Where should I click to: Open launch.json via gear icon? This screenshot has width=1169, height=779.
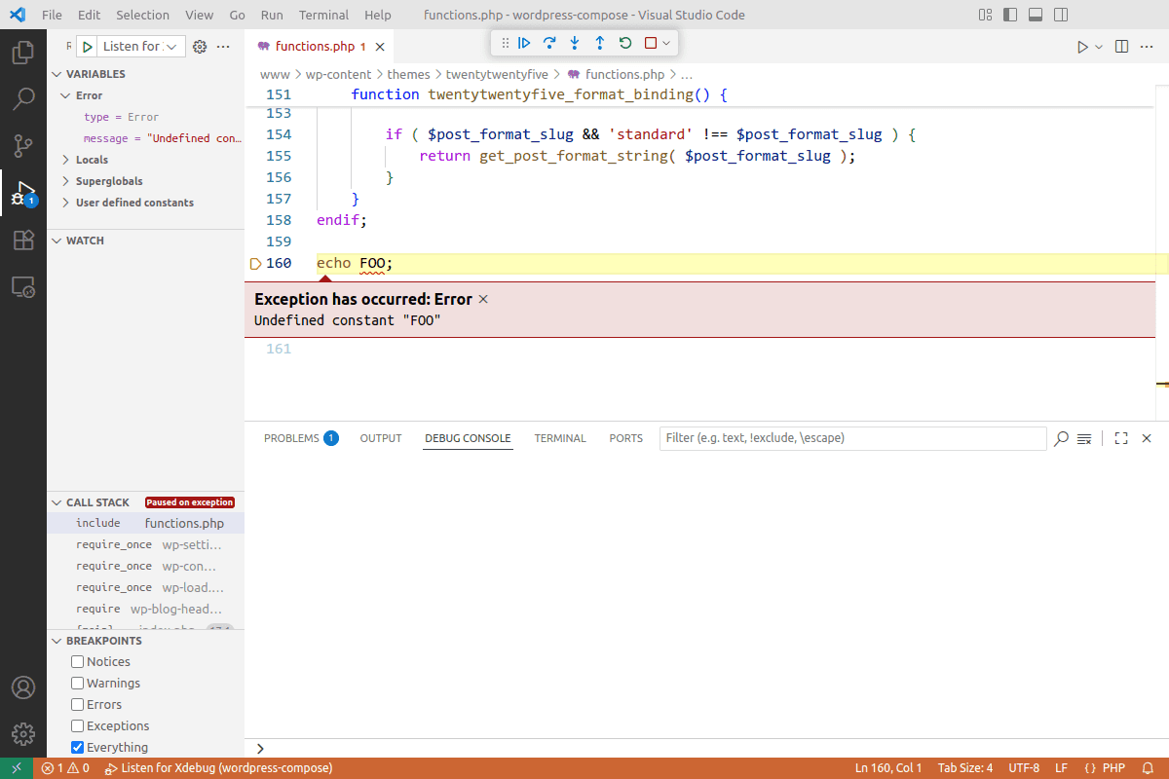pyautogui.click(x=200, y=46)
